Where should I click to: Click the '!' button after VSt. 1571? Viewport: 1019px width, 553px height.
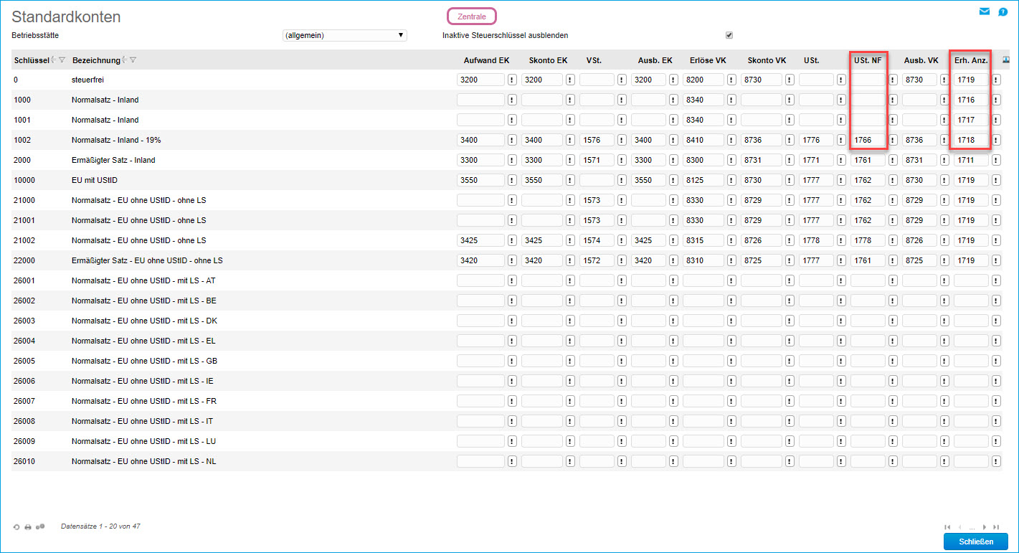(622, 160)
